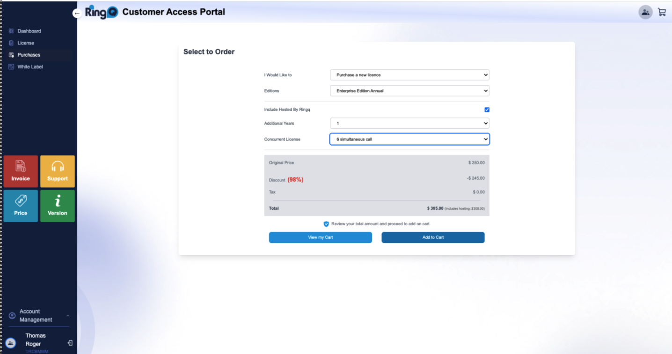Viewport: 672px width, 354px height.
Task: Click the Support headset icon
Action: pos(57,171)
